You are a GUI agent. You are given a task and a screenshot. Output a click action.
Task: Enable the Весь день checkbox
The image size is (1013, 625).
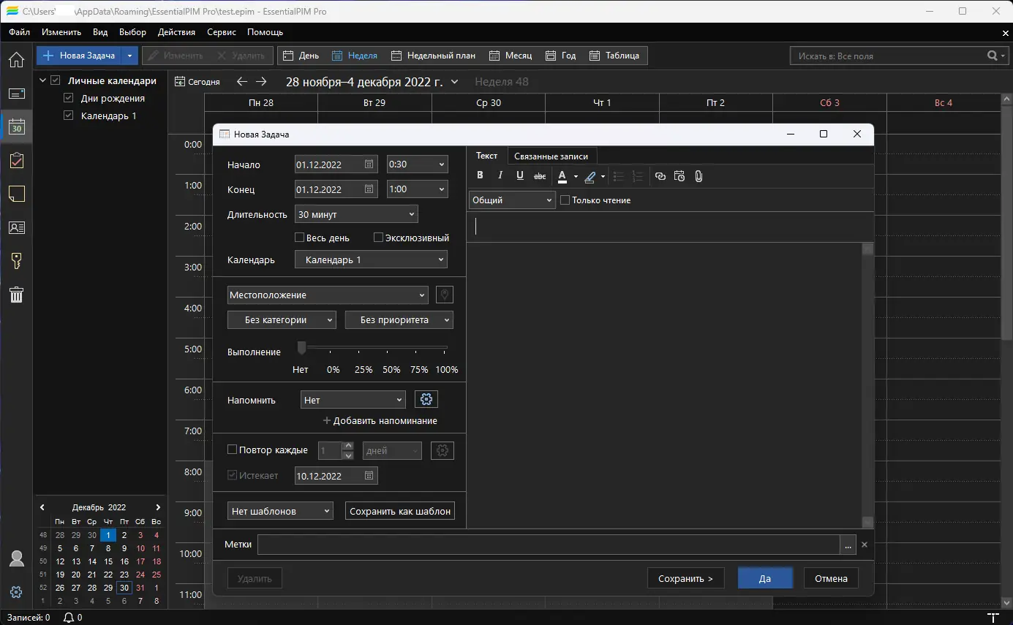pyautogui.click(x=299, y=238)
